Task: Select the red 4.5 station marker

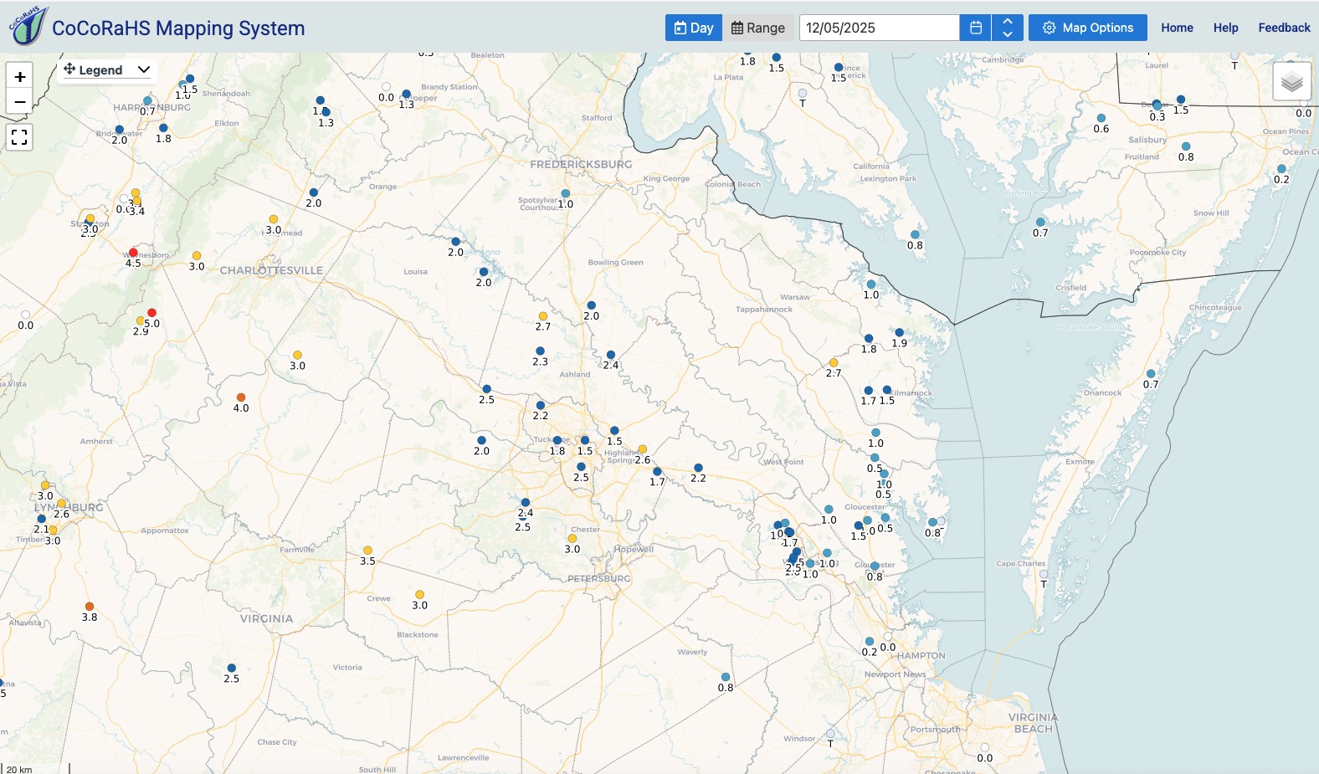Action: pyautogui.click(x=133, y=253)
